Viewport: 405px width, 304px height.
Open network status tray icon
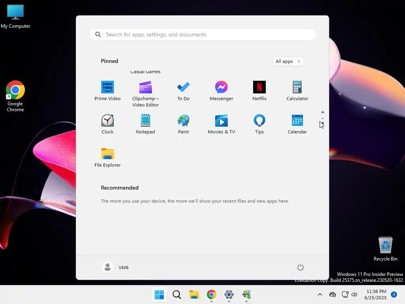coord(345,294)
